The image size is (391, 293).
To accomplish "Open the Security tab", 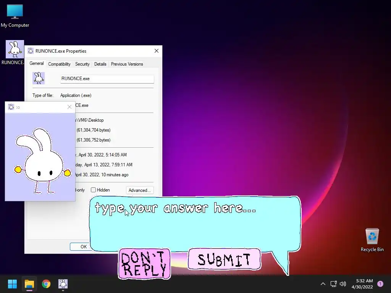I will [82, 64].
